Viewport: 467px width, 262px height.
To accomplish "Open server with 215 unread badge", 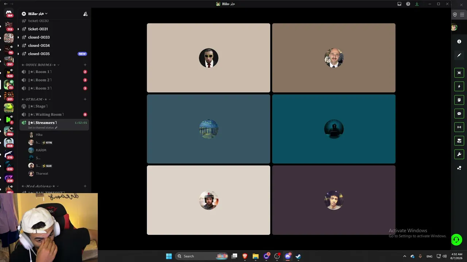I will 9,154.
